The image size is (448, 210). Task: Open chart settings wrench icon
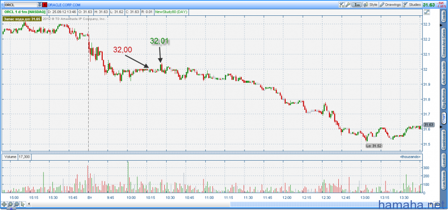347,5
